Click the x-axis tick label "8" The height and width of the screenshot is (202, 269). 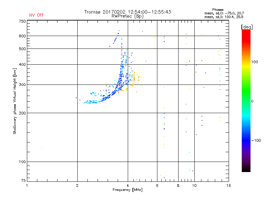[178, 186]
